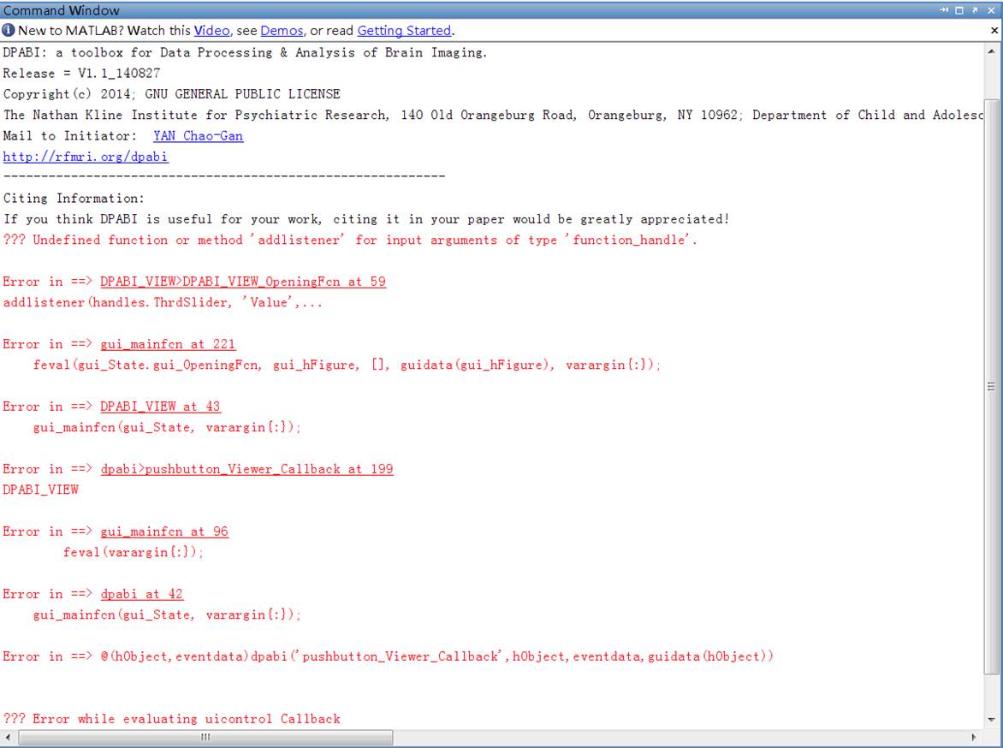Click the citing it in your paper line

click(x=366, y=219)
